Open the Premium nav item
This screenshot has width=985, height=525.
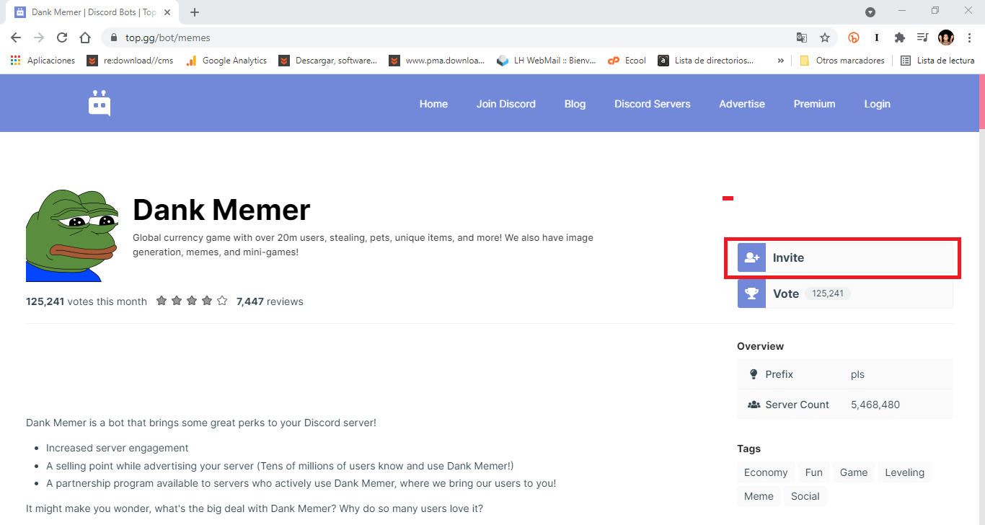click(x=814, y=104)
